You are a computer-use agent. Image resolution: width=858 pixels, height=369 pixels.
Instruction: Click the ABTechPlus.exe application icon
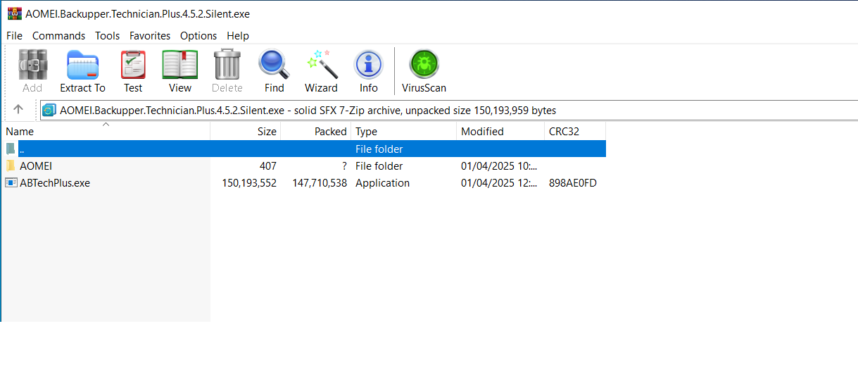click(11, 183)
